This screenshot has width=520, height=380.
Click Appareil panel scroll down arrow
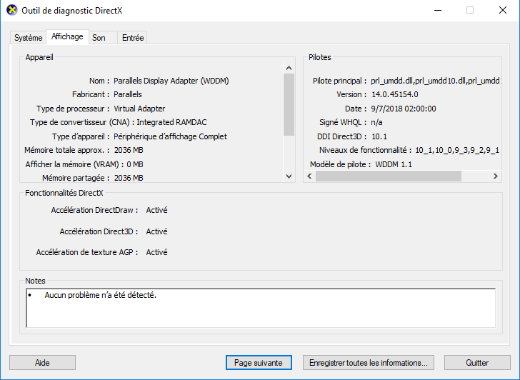(x=289, y=176)
